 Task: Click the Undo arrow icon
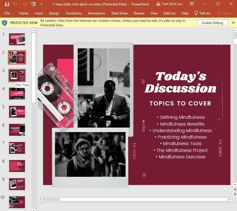(x=15, y=4)
